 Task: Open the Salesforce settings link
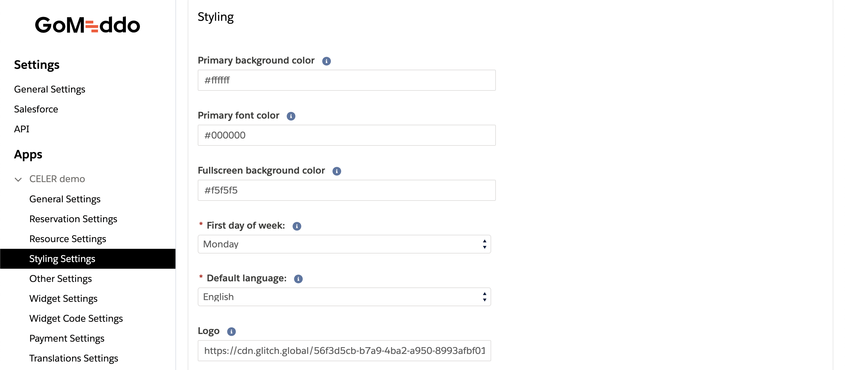pos(36,109)
